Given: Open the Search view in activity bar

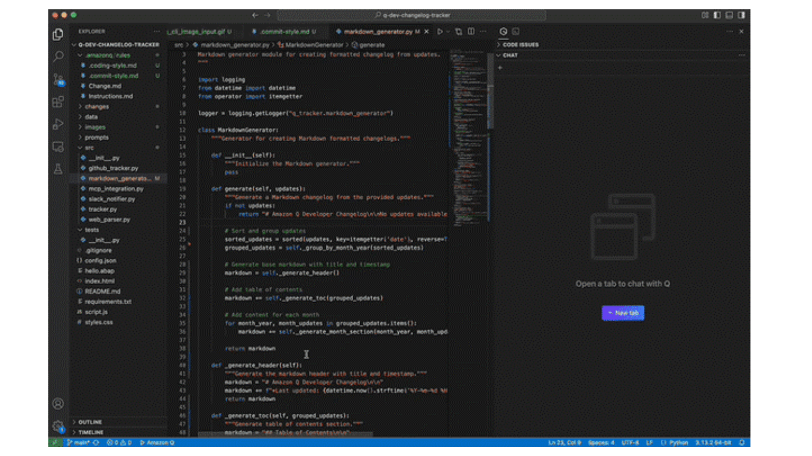Looking at the screenshot, I should 58,57.
